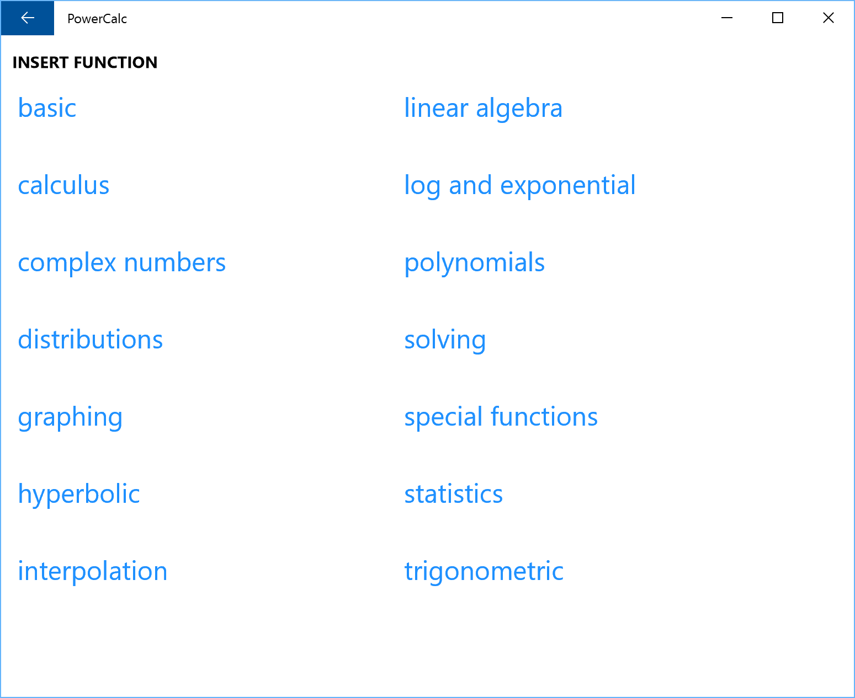Select the polynomials category

coord(474,262)
